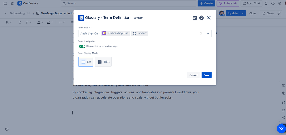
Task: Open the blue floating chat widget
Action: (282, 129)
